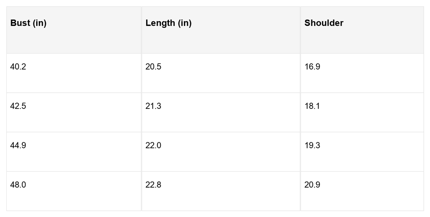Click divider between 22.0 and 19.3 cells

pyautogui.click(x=300, y=151)
